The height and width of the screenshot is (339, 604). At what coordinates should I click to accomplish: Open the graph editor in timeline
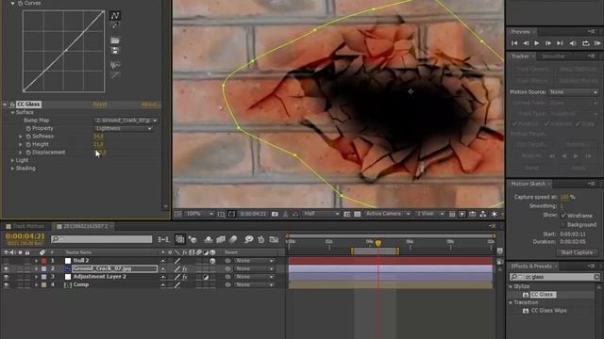(x=274, y=239)
